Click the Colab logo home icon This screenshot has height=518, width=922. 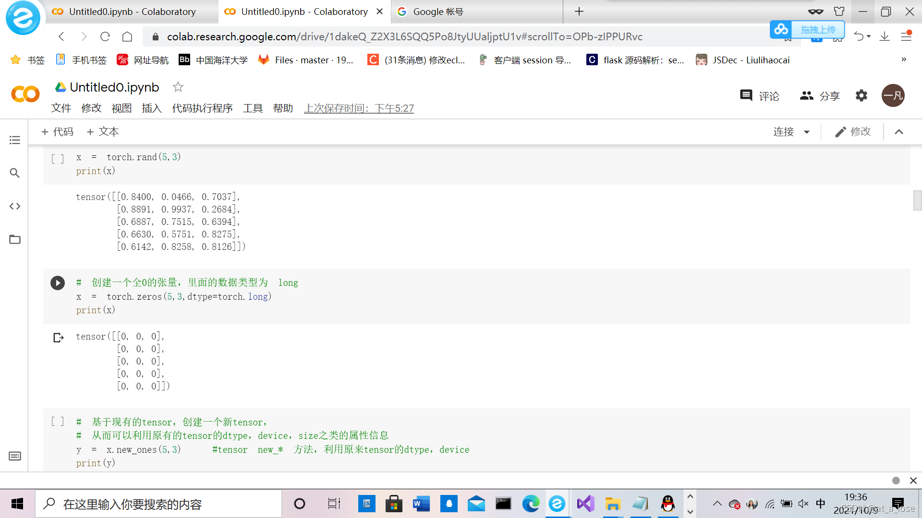tap(25, 94)
